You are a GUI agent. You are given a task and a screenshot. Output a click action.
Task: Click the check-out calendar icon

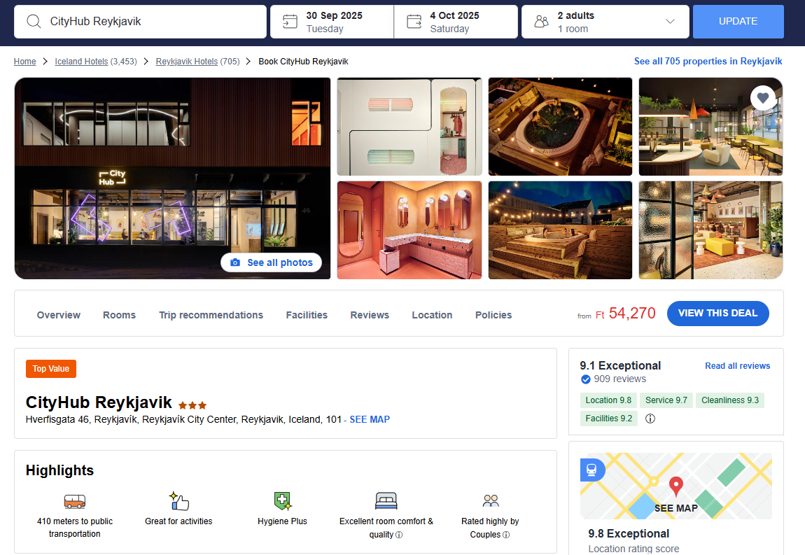(414, 22)
